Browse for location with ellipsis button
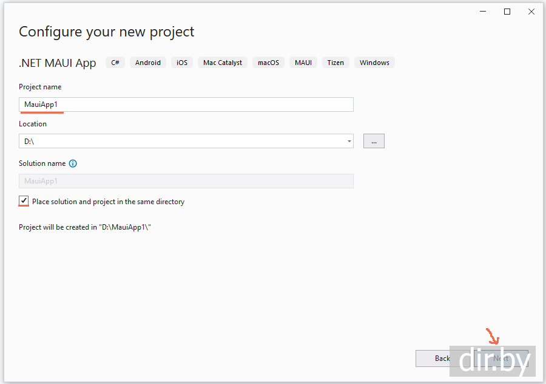This screenshot has height=384, width=546. (374, 141)
